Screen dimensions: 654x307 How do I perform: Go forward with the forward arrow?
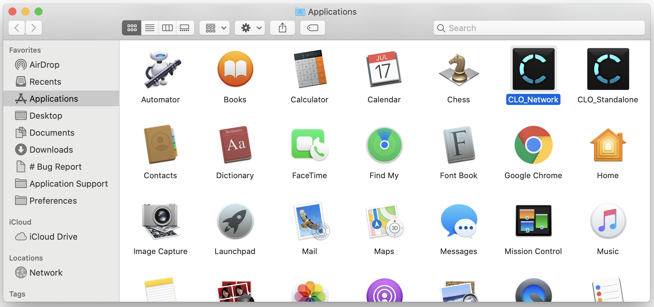pyautogui.click(x=34, y=28)
